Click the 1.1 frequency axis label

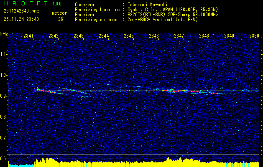pyautogui.click(x=4, y=54)
